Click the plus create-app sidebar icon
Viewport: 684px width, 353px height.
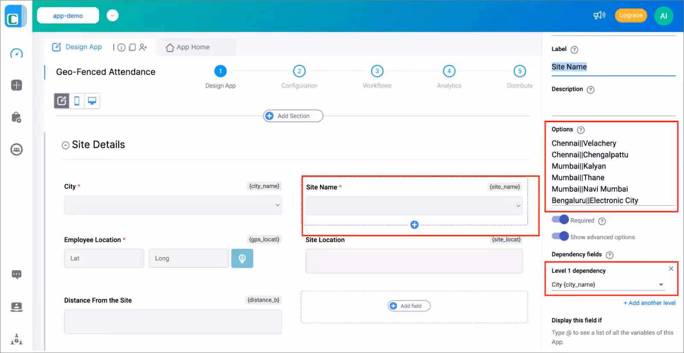16,85
